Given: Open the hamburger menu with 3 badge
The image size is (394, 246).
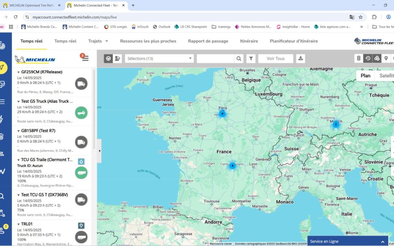Looking at the screenshot, I should coord(85,58).
